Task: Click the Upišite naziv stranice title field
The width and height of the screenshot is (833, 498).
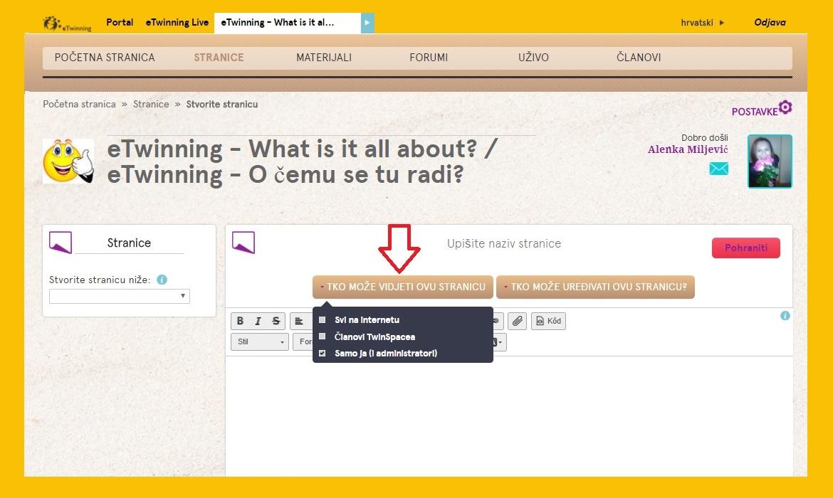Action: pyautogui.click(x=503, y=244)
